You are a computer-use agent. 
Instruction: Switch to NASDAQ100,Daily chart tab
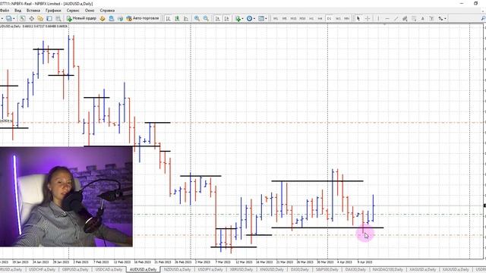click(x=387, y=270)
